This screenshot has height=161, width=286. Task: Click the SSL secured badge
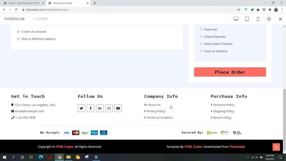click(x=237, y=133)
